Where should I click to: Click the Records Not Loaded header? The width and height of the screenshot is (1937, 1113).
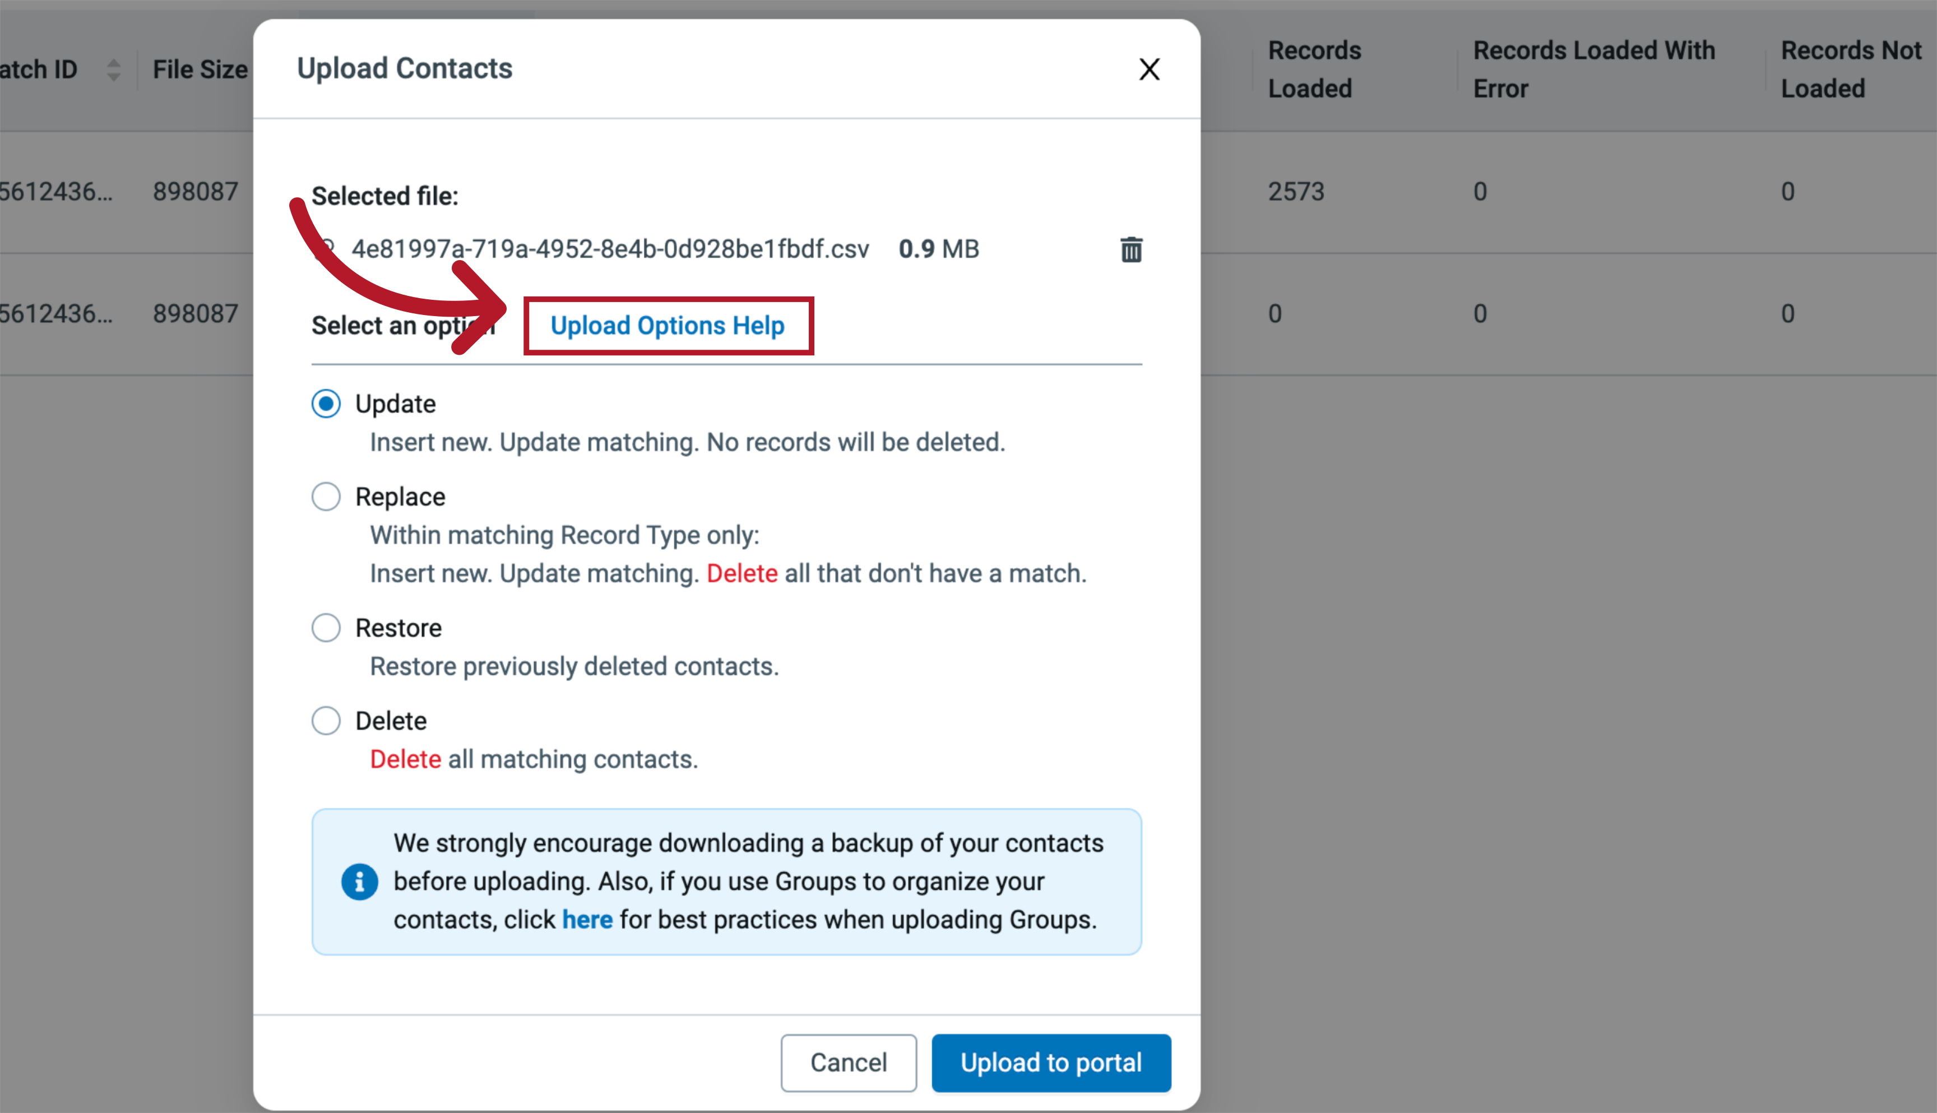(1851, 69)
